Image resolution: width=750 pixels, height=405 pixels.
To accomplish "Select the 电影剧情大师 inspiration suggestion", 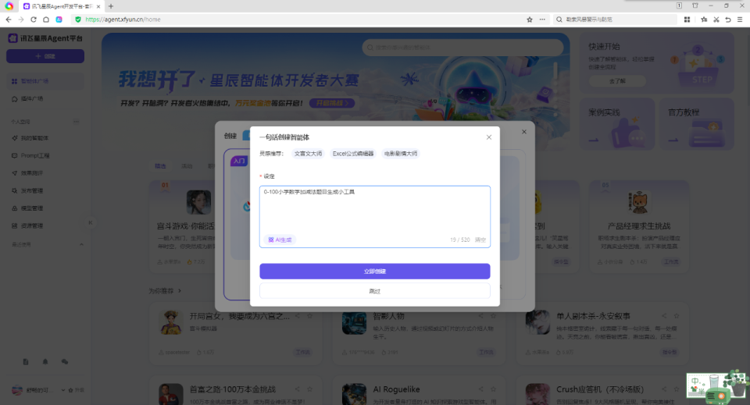I will click(400, 153).
